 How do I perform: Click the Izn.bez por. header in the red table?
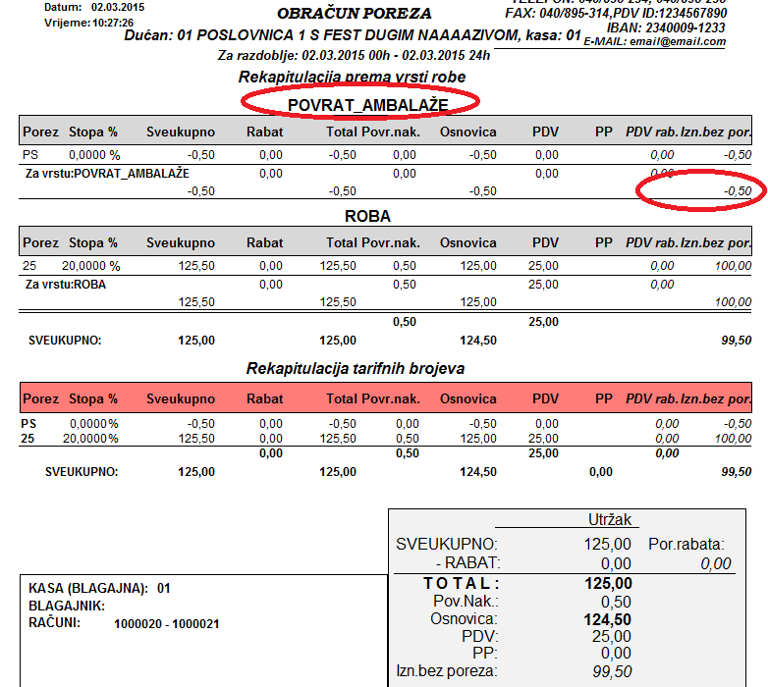[716, 398]
